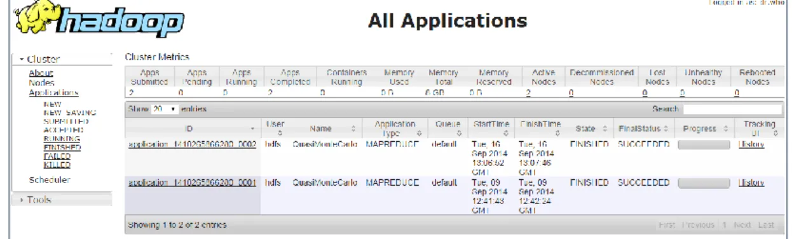Click Unhealthy Nodes count link
The height and width of the screenshot is (239, 792).
[x=682, y=93]
